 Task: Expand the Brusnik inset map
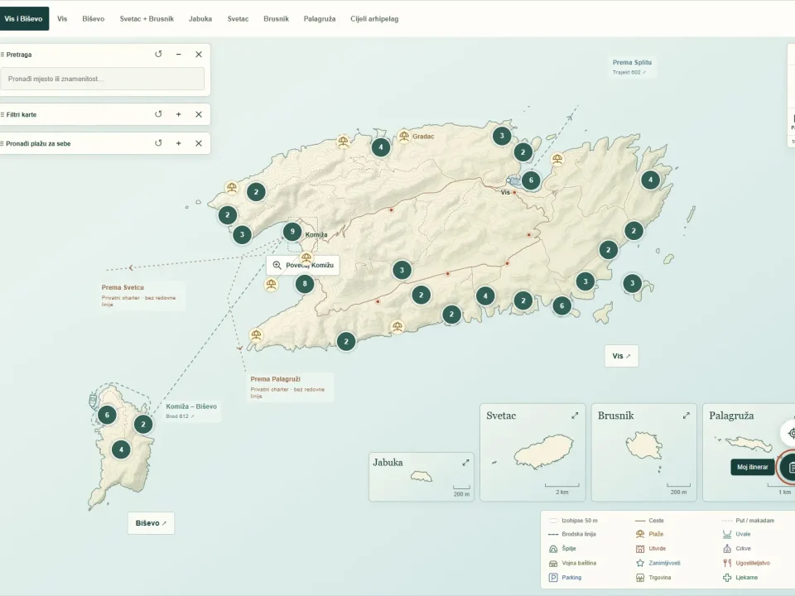686,416
